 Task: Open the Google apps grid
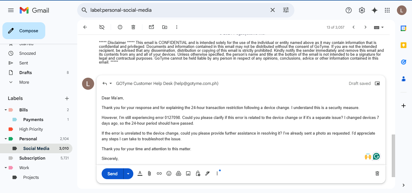coord(387,10)
